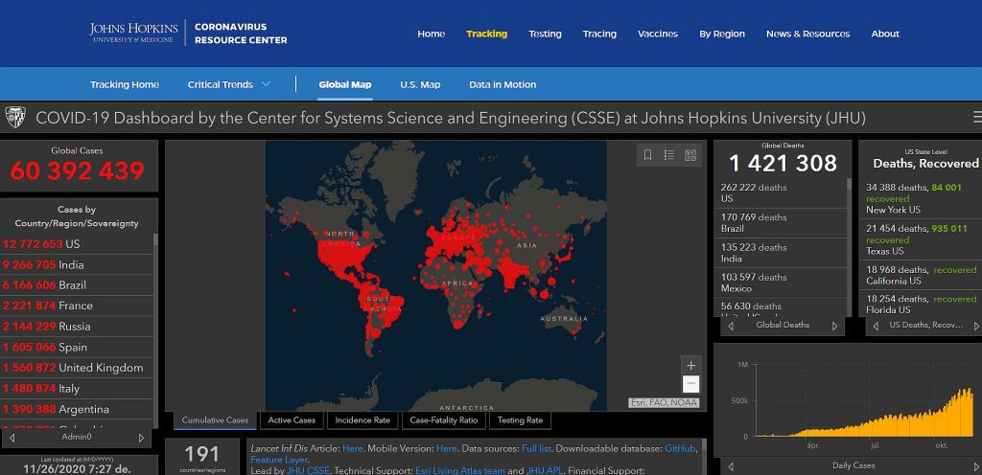Select the Global Map tab

344,84
